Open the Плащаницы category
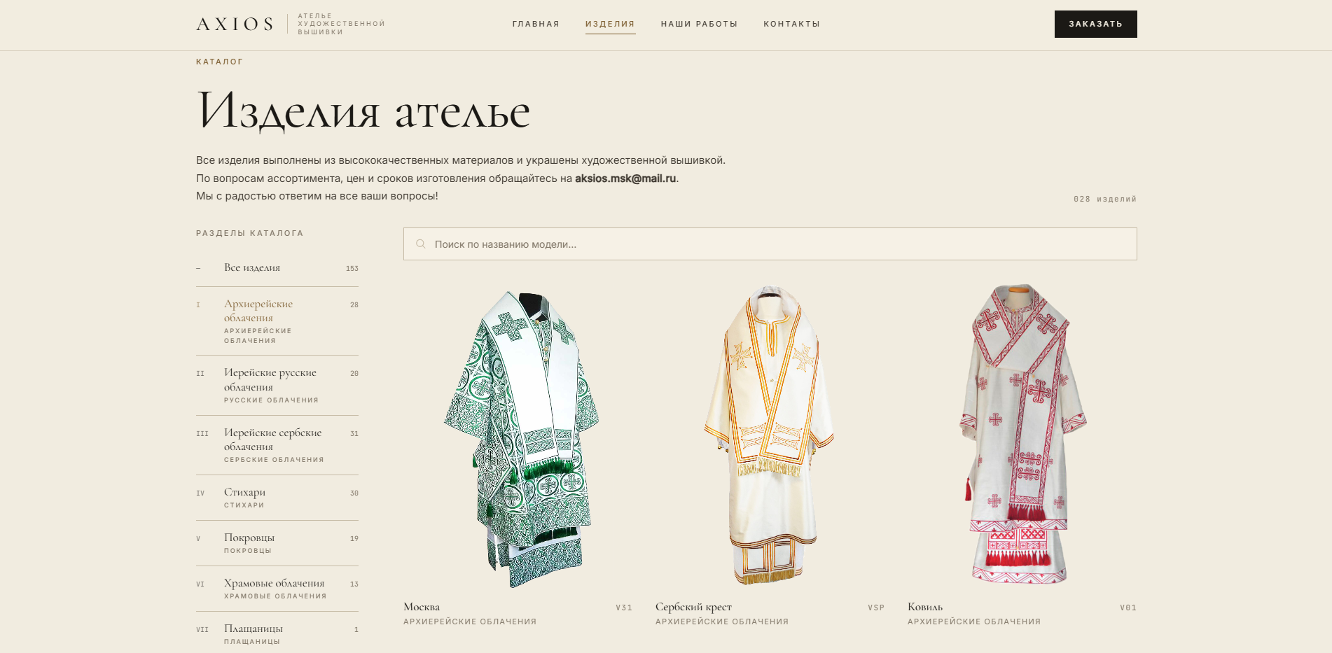 (x=277, y=633)
